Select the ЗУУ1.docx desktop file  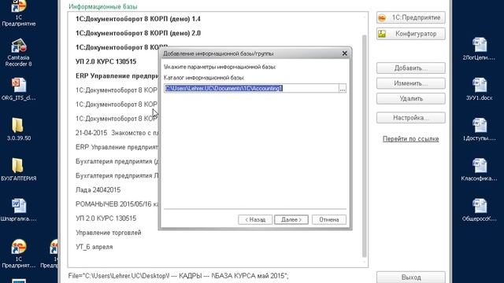tap(479, 89)
